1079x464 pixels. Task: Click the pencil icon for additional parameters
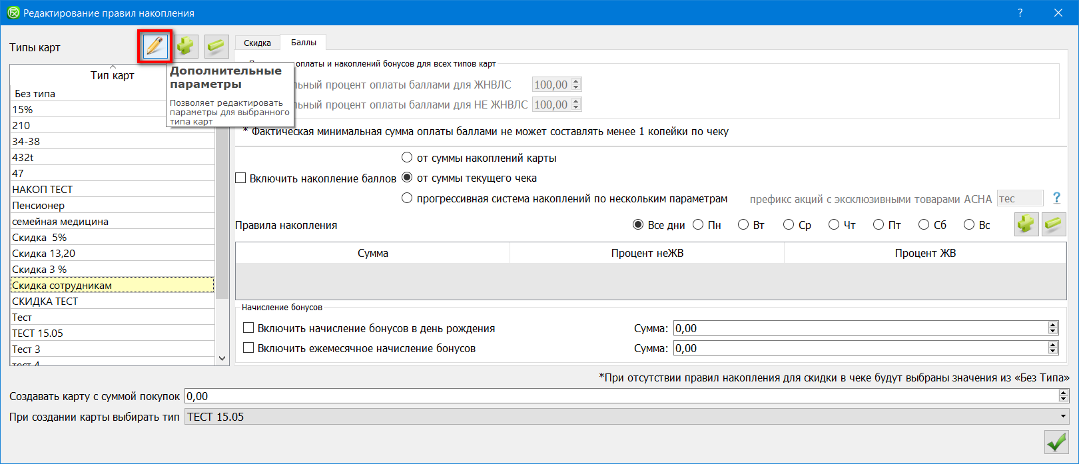coord(155,47)
